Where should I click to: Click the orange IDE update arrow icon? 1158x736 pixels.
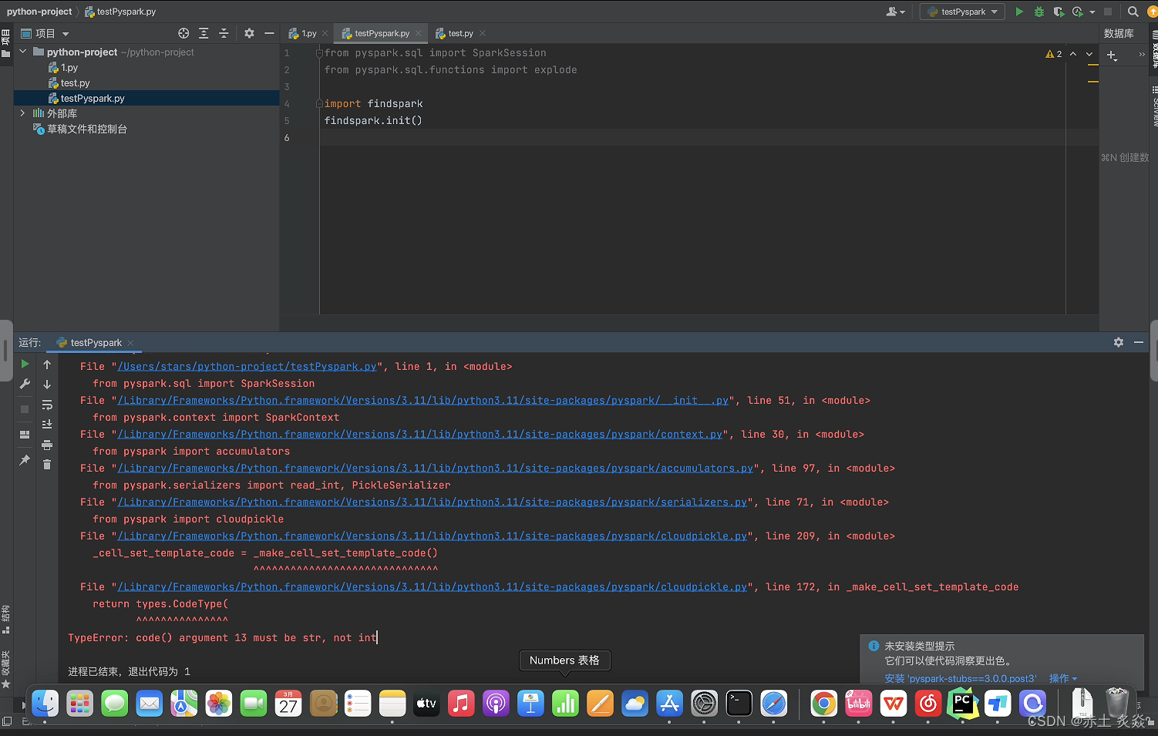point(1153,12)
